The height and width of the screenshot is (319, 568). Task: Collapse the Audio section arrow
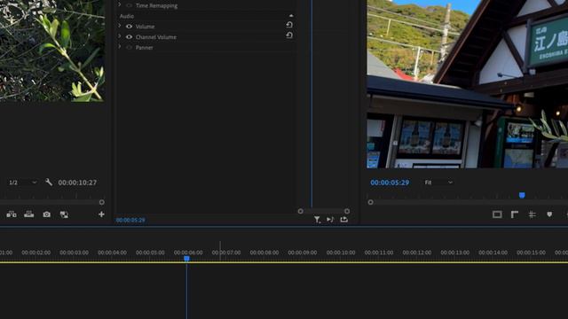(291, 16)
